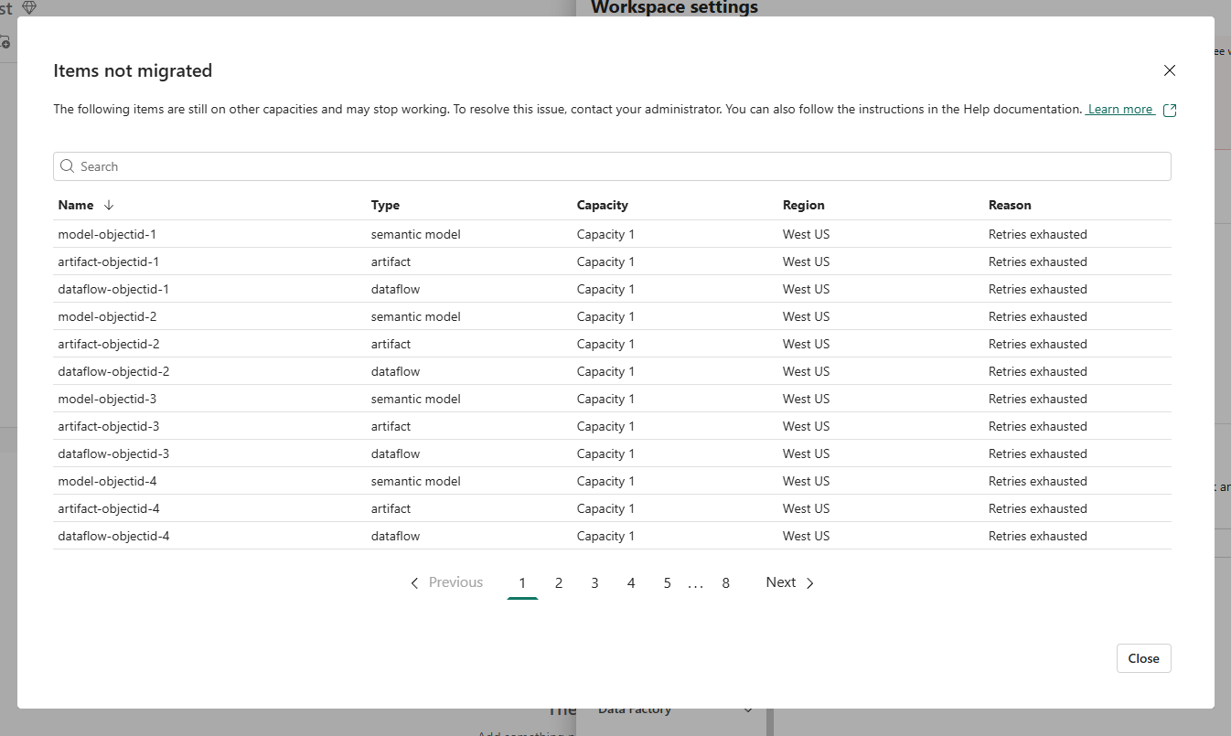The width and height of the screenshot is (1231, 736).
Task: Click "artifact" type in artifact-objectid-2 row
Action: (391, 344)
